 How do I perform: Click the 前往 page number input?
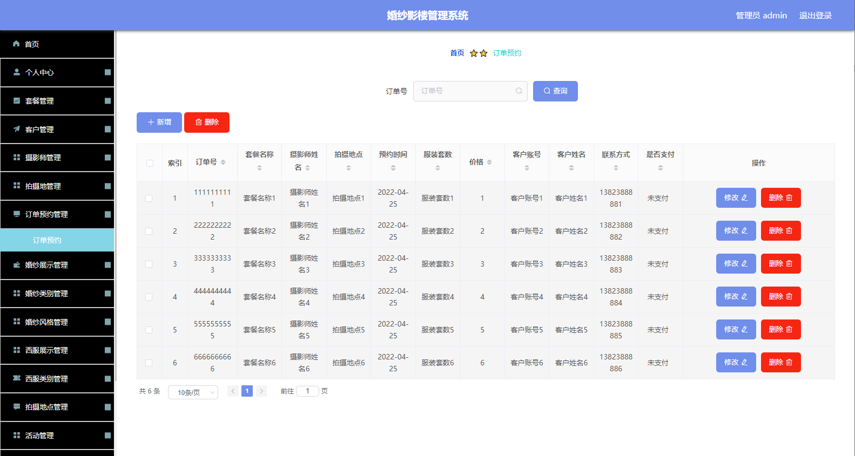[307, 391]
